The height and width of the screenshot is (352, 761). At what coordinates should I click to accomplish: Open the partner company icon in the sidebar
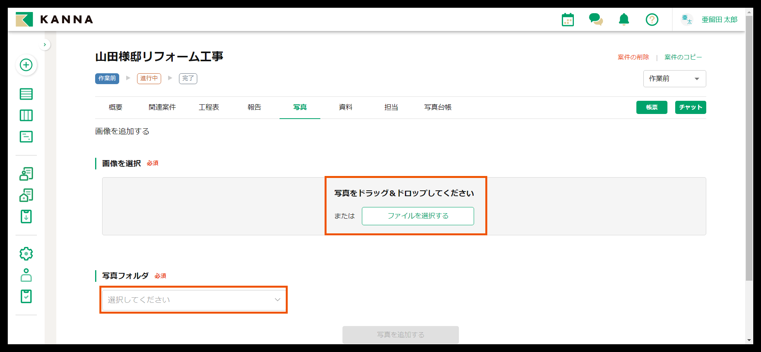tap(26, 195)
